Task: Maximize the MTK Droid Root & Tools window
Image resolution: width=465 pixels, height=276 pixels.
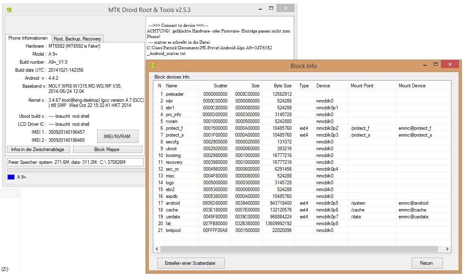Action: coord(271,8)
